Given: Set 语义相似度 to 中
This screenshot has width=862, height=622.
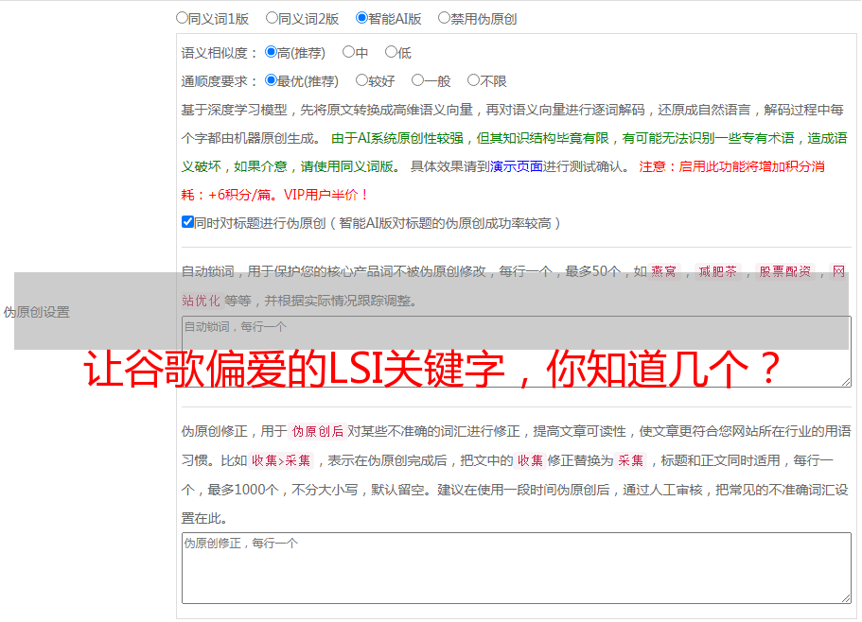Looking at the screenshot, I should coord(348,52).
